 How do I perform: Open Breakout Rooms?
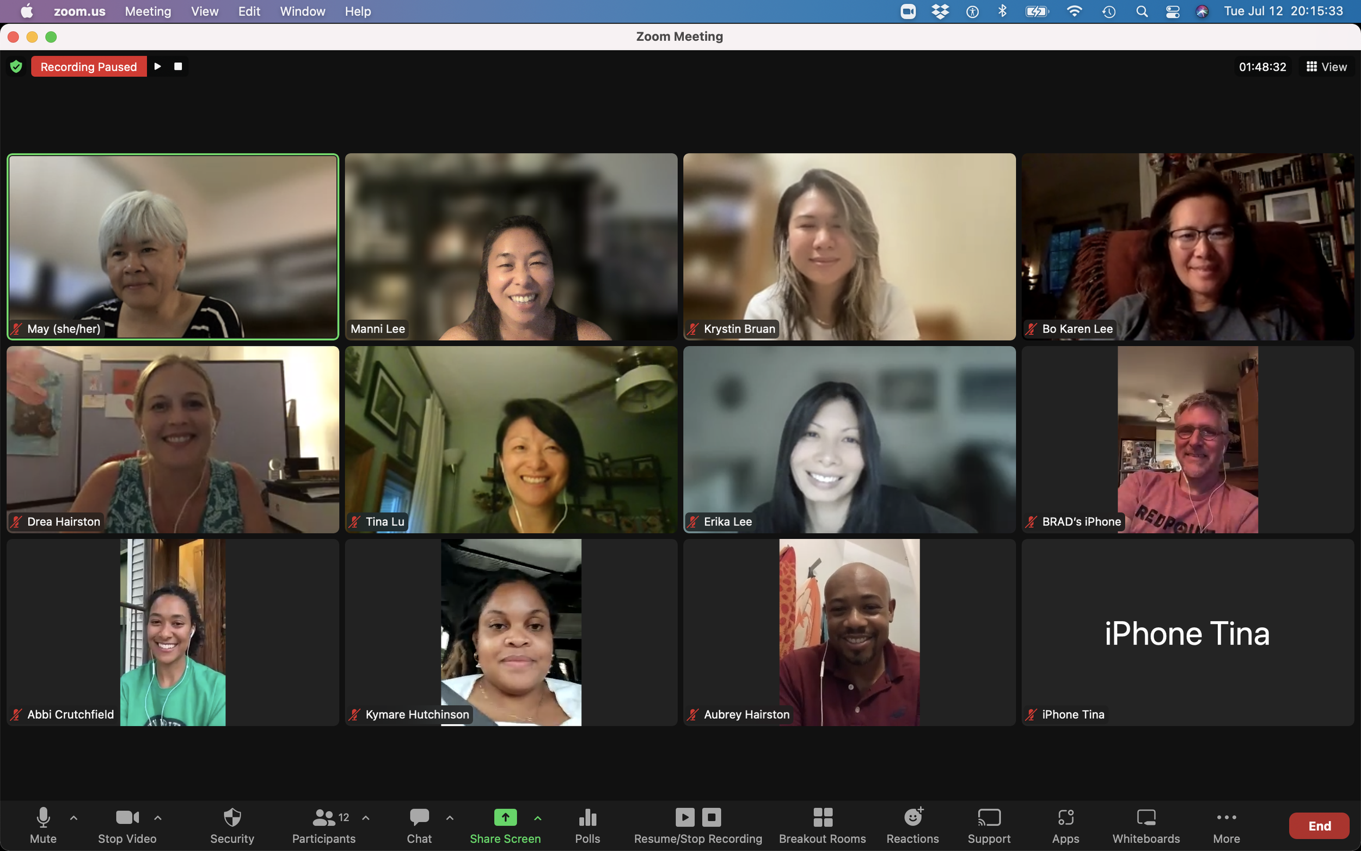point(822,817)
